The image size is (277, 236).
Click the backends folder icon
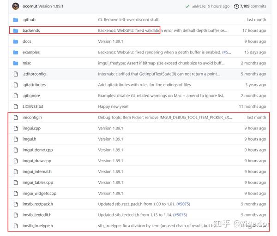(15, 30)
